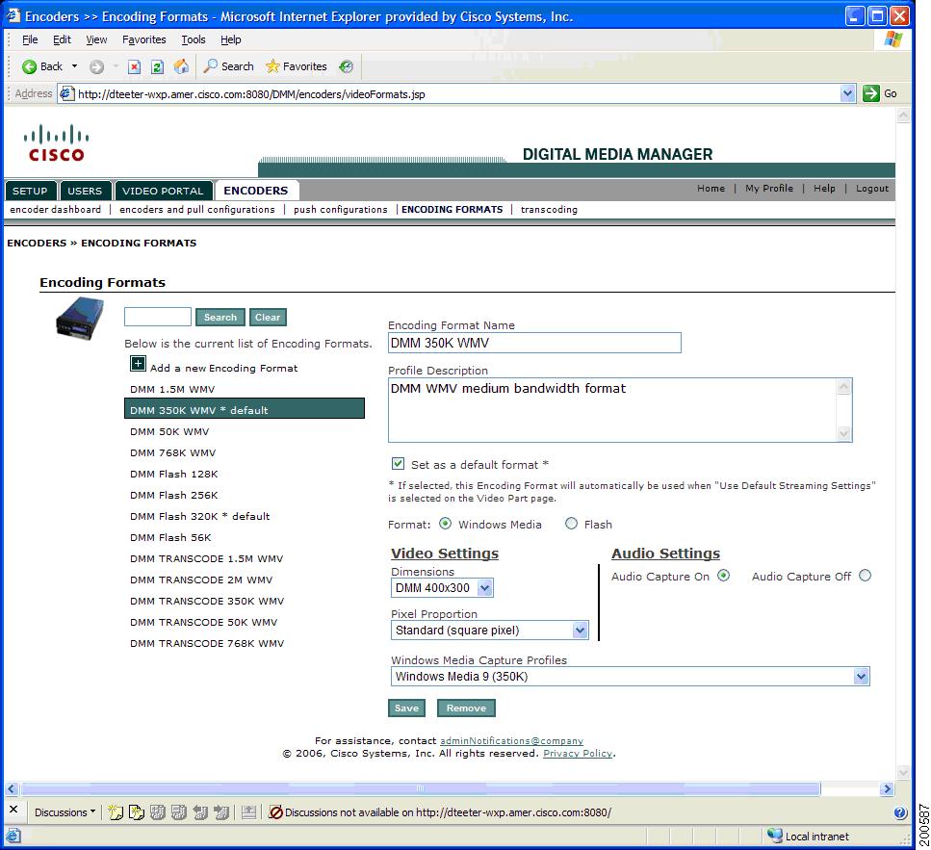
Task: Open the Dimensions dropdown
Action: tap(485, 587)
